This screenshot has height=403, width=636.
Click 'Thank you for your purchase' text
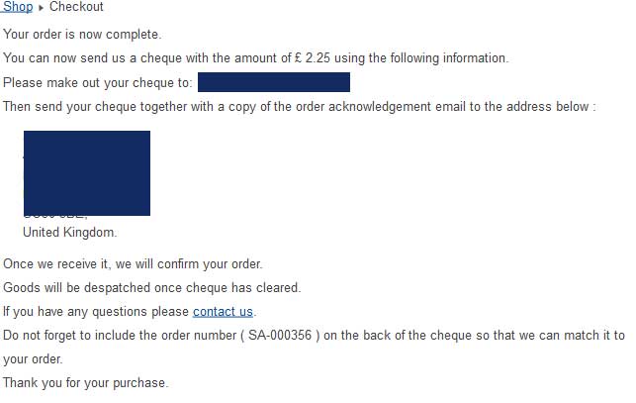[x=86, y=383]
